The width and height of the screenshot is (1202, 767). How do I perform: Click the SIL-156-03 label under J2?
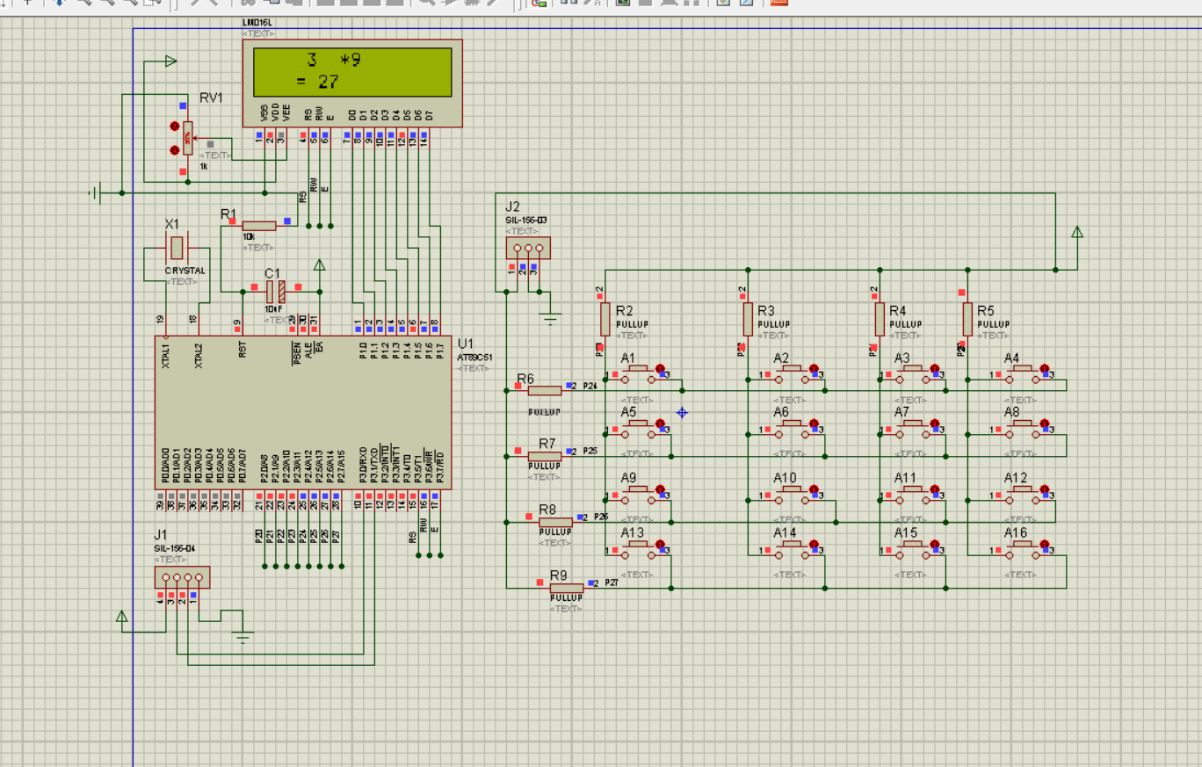point(525,221)
